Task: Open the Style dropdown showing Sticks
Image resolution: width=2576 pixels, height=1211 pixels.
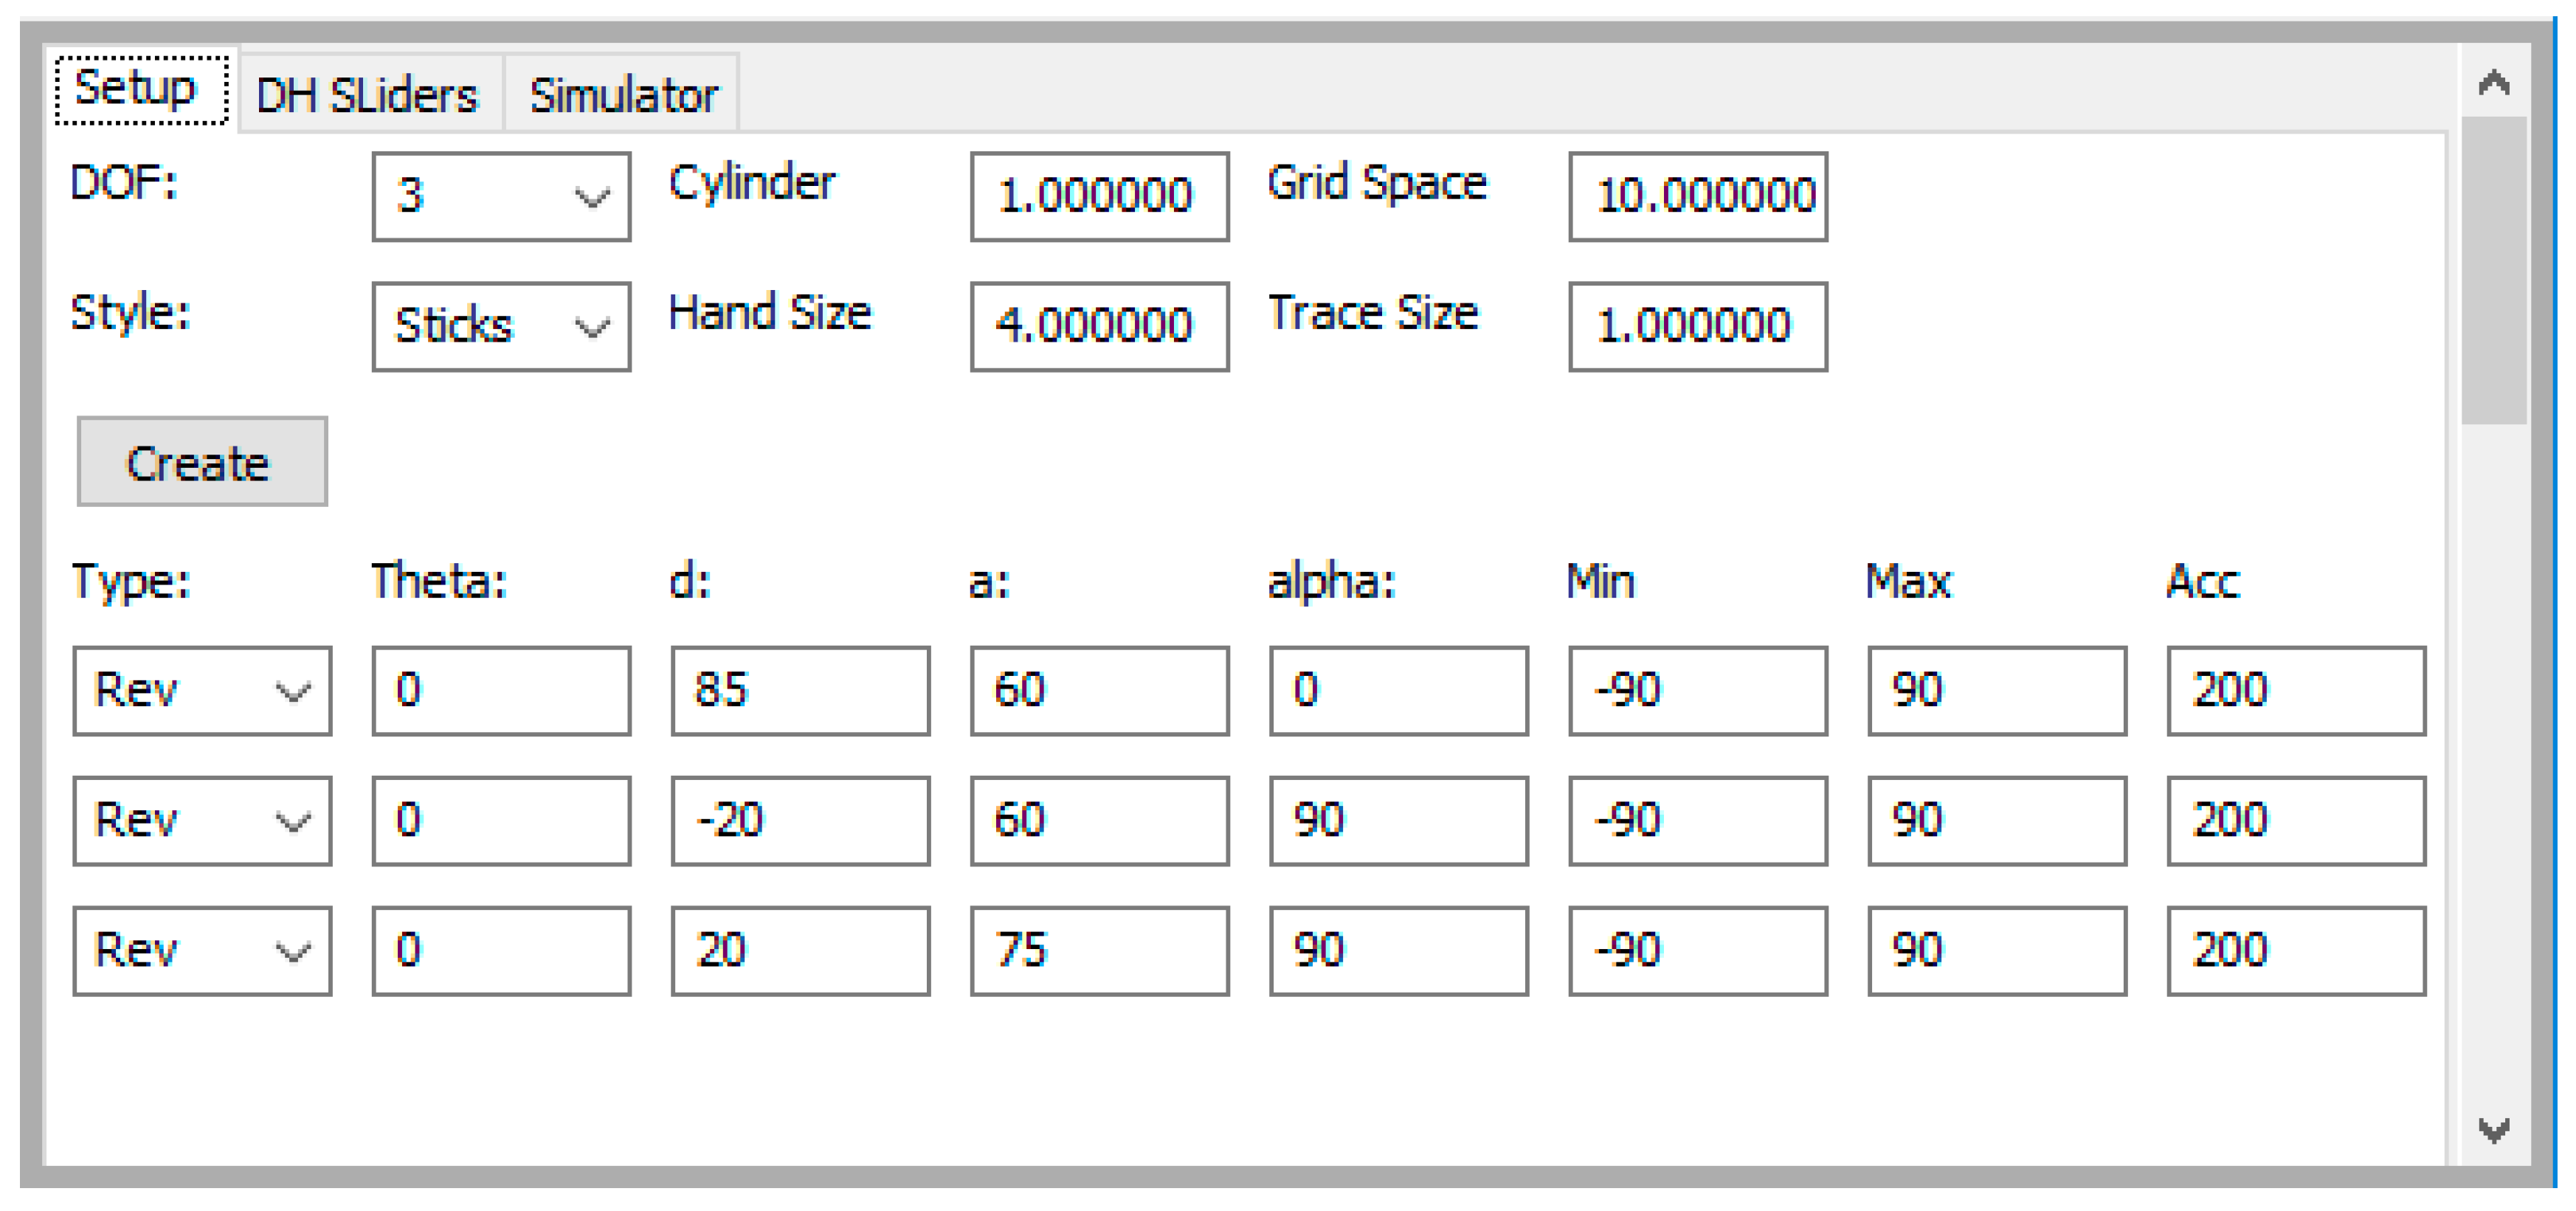Action: (x=501, y=326)
